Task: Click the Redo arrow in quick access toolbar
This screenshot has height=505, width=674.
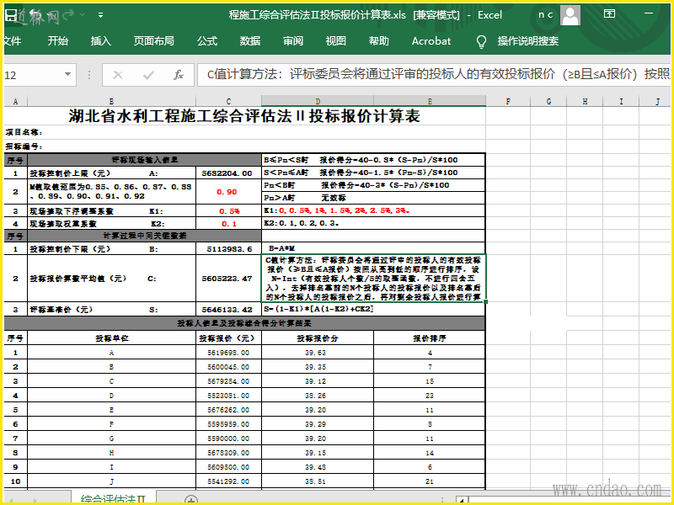Action: pos(68,15)
